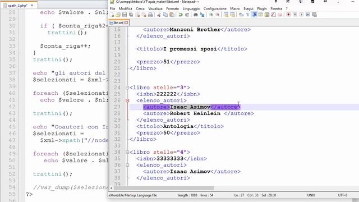Click the Save All toolbar icon
The image size is (359, 202).
click(x=131, y=15)
